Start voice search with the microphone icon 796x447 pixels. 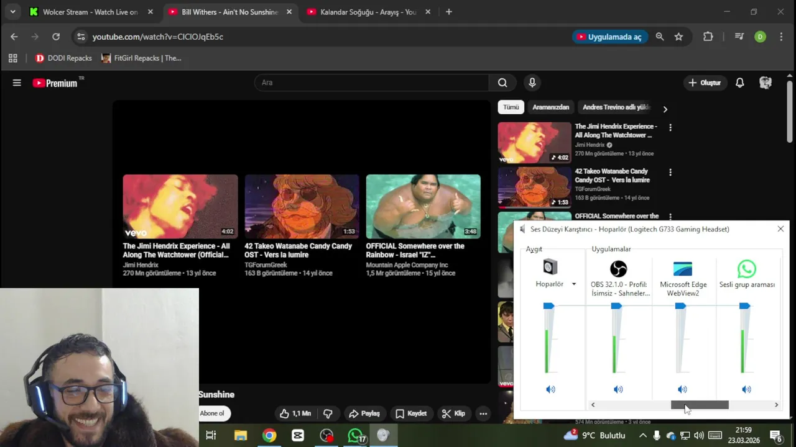[x=532, y=83]
